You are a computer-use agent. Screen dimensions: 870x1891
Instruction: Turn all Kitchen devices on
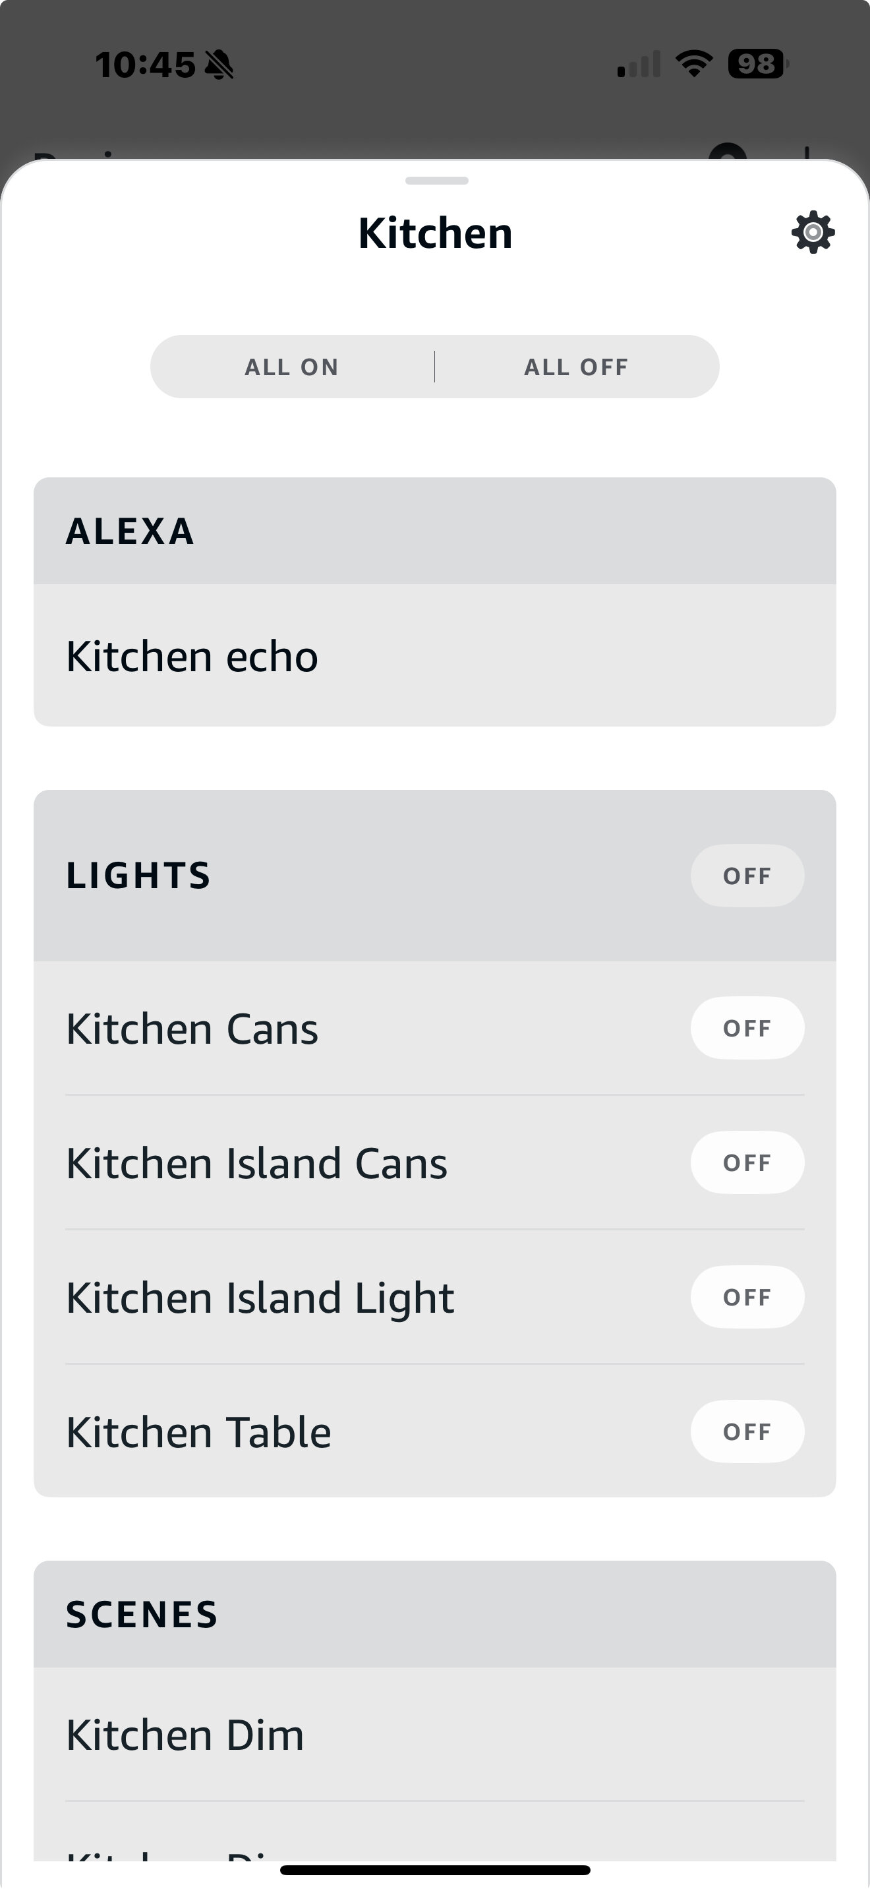[x=292, y=367]
